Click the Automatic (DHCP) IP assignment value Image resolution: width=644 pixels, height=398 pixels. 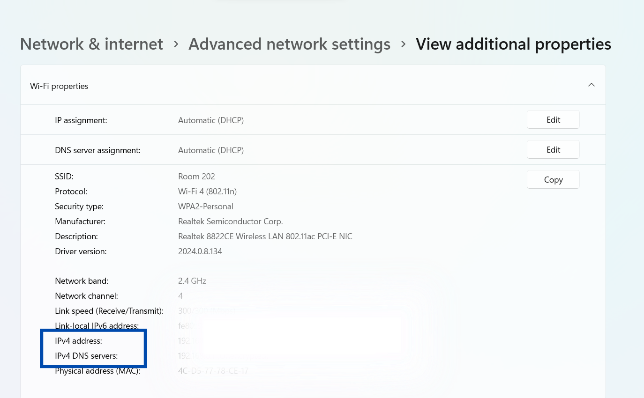tap(211, 120)
